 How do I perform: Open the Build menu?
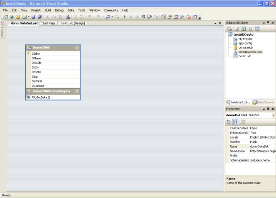(48, 10)
